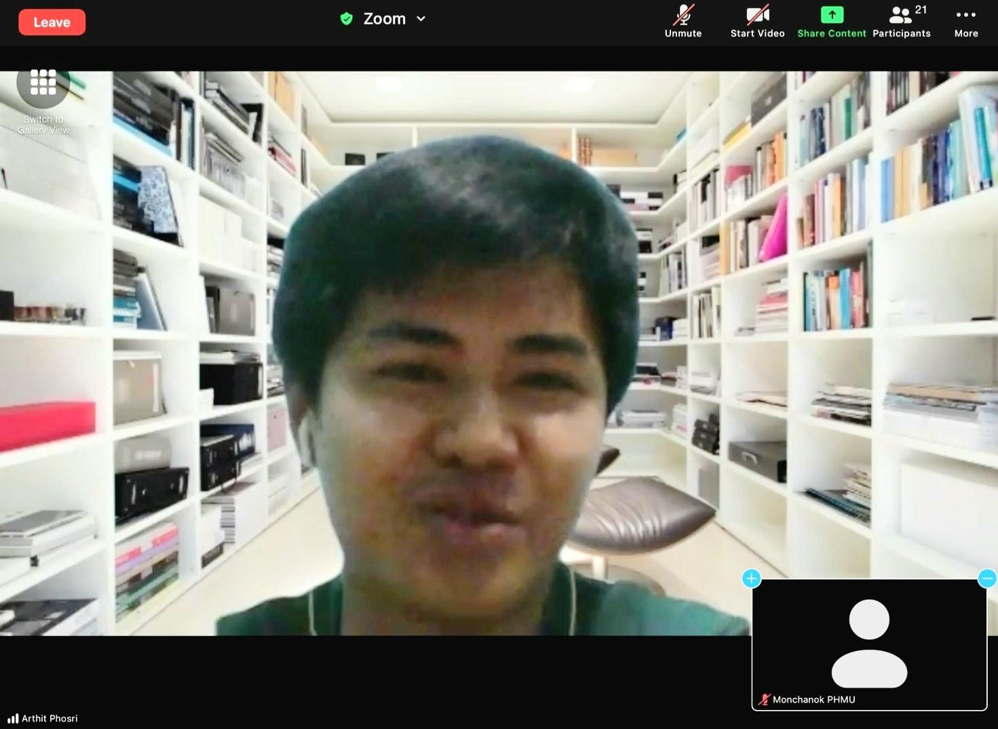Unmute the microphone

(x=683, y=22)
